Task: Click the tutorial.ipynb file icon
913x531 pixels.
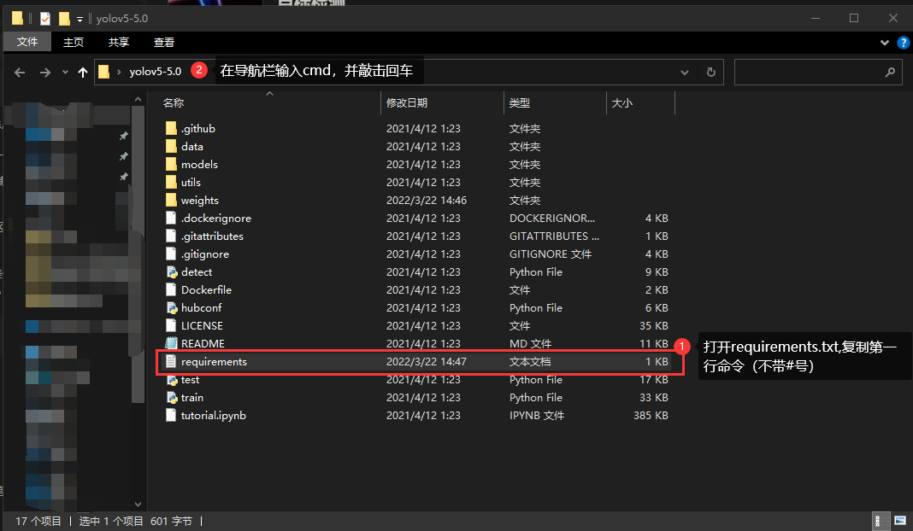Action: pyautogui.click(x=171, y=415)
